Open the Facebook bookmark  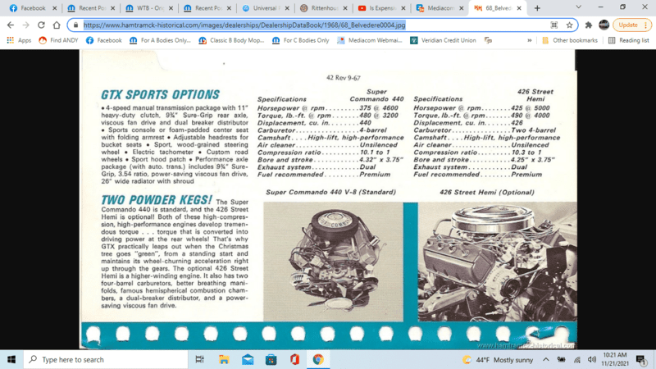[x=104, y=40]
